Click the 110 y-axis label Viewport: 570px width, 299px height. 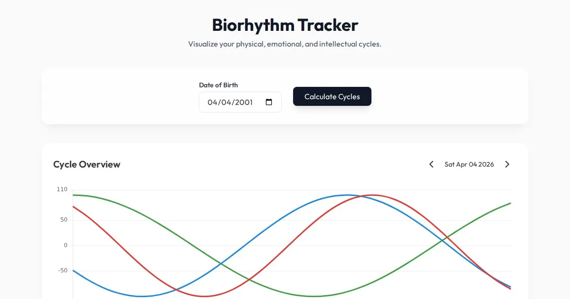(x=62, y=189)
